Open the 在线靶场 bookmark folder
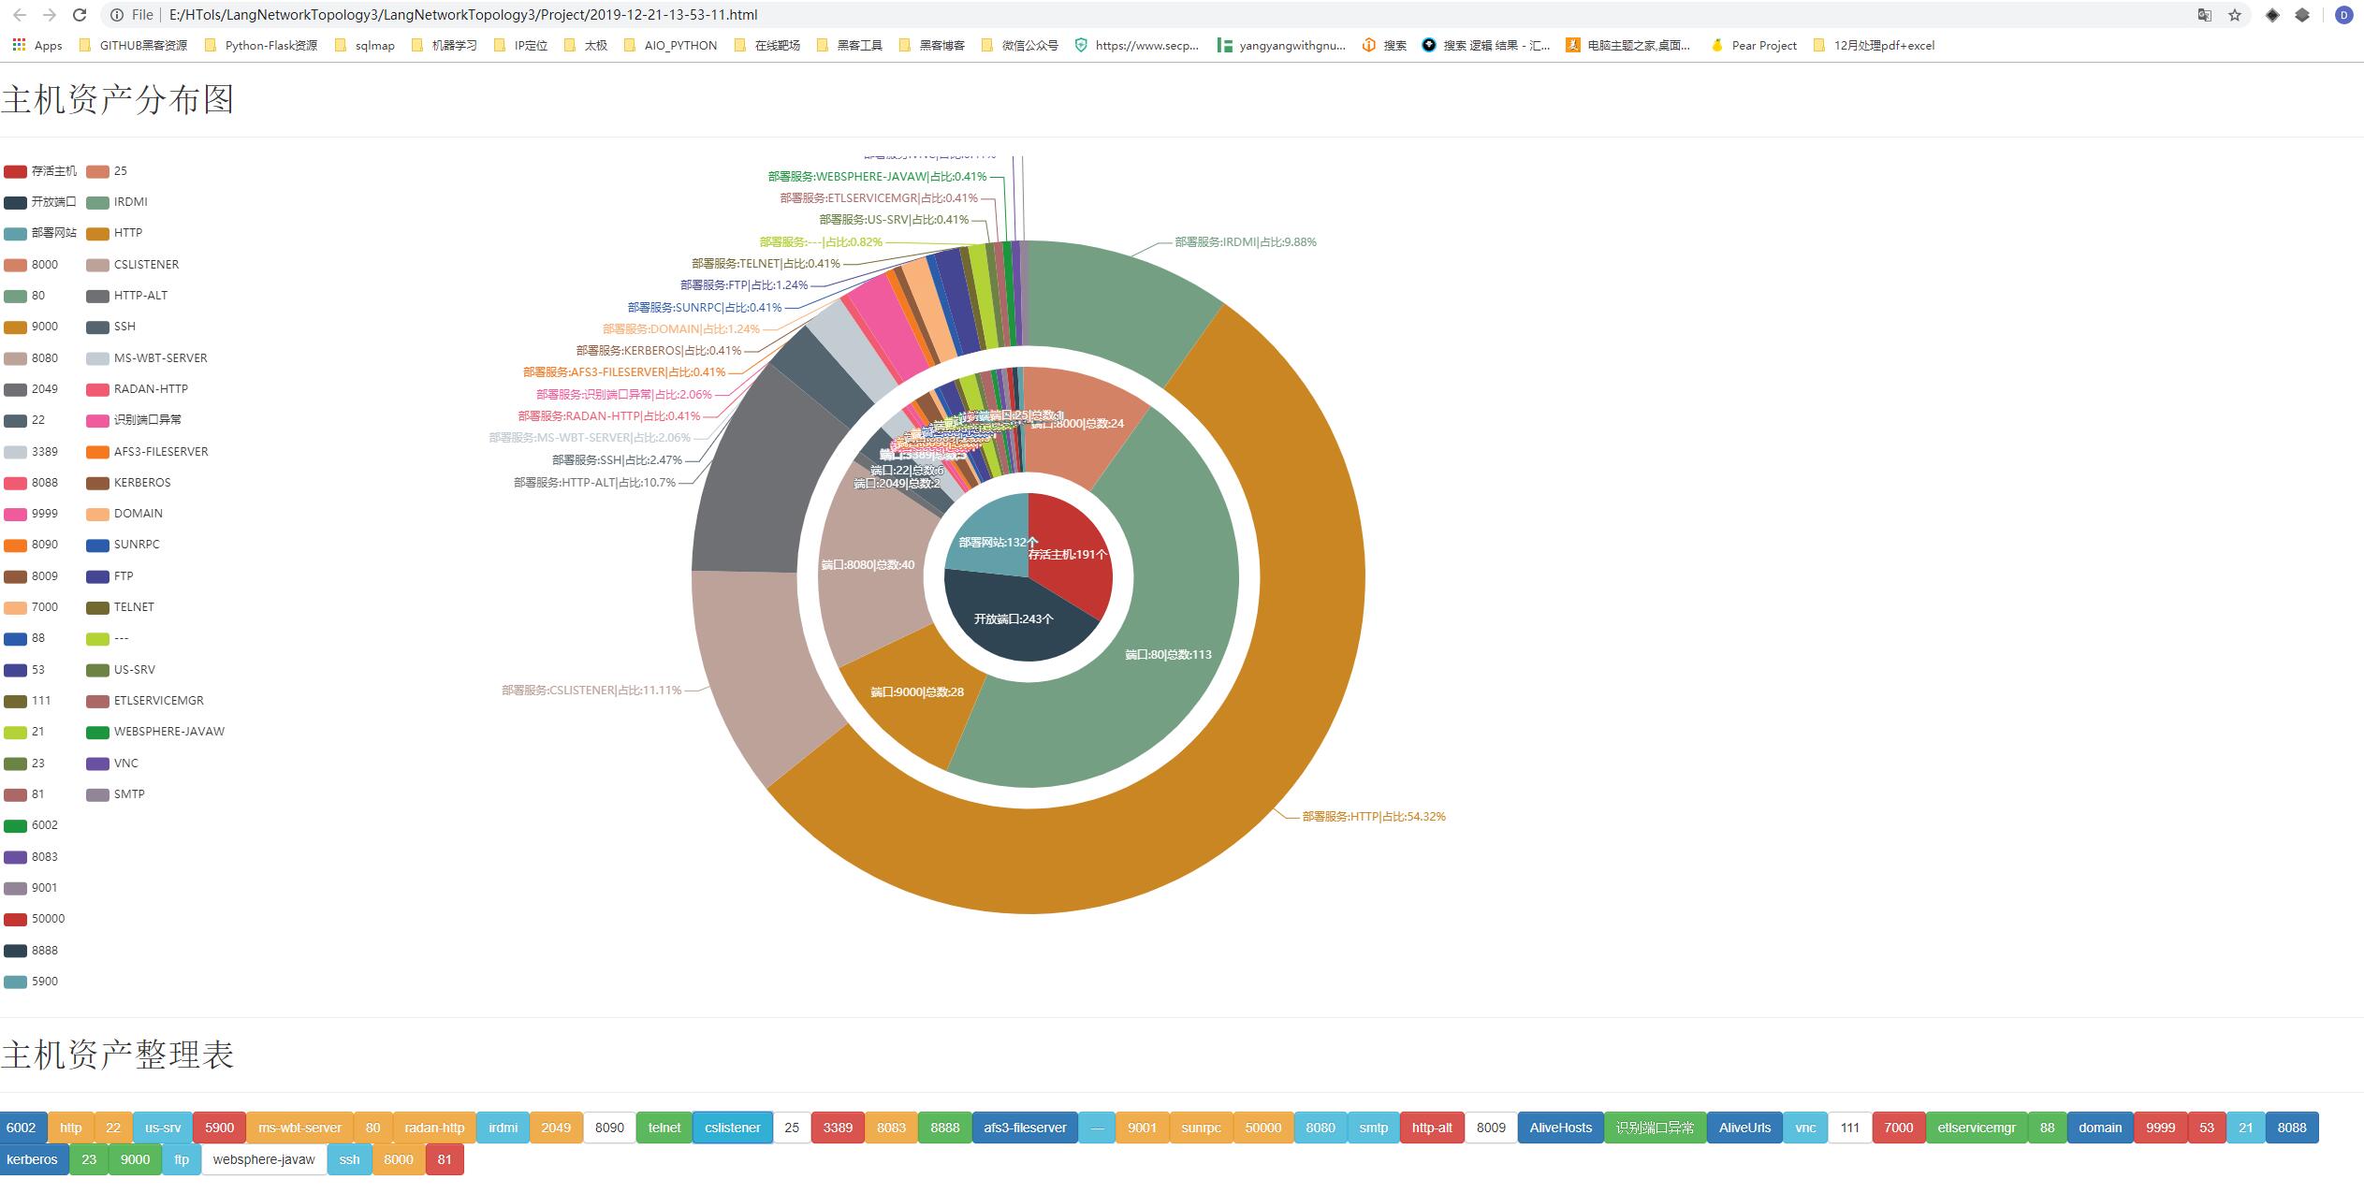The height and width of the screenshot is (1193, 2364). (767, 45)
